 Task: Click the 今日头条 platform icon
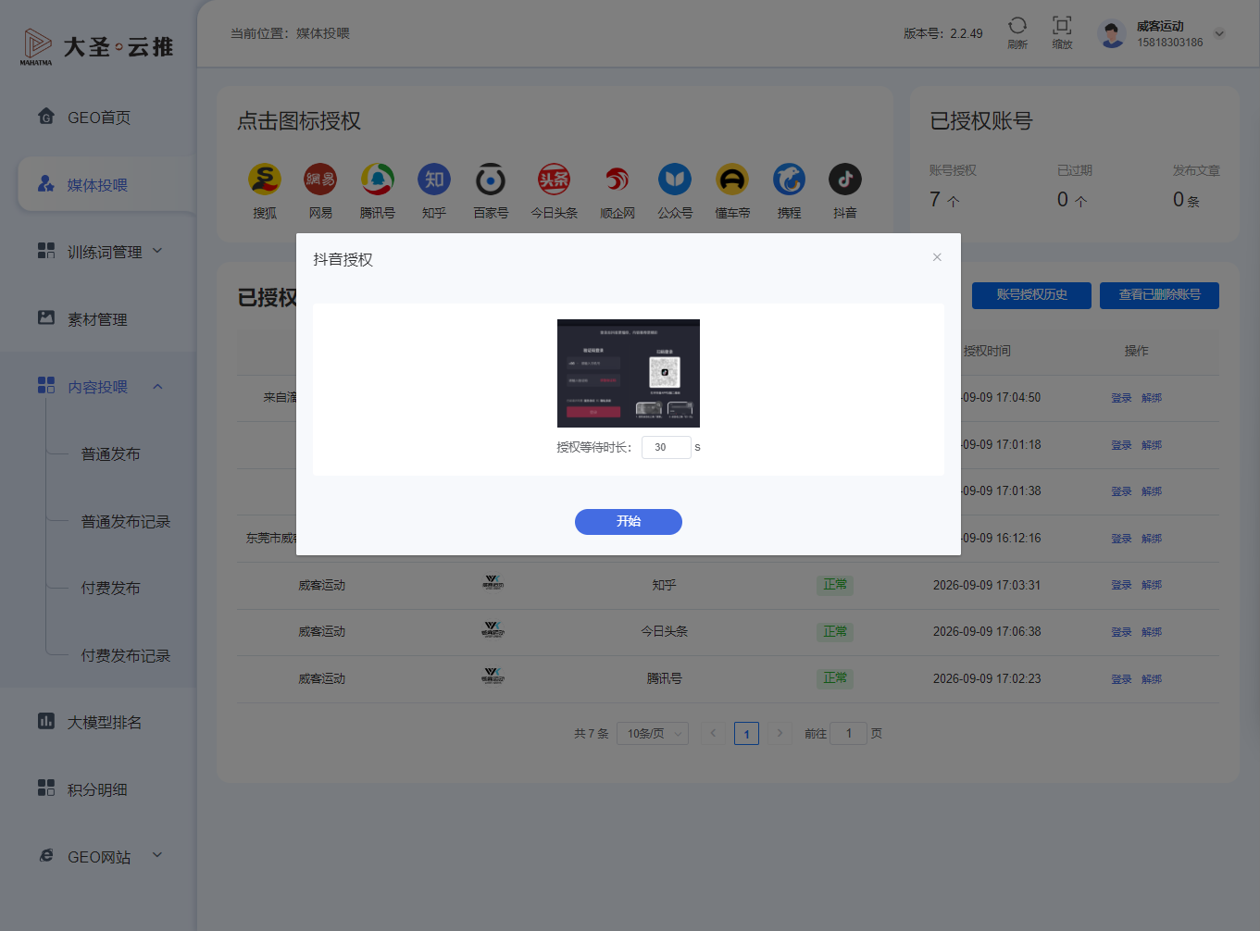554,180
